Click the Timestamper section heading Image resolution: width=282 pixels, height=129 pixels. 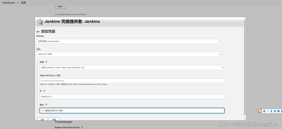(63, 122)
